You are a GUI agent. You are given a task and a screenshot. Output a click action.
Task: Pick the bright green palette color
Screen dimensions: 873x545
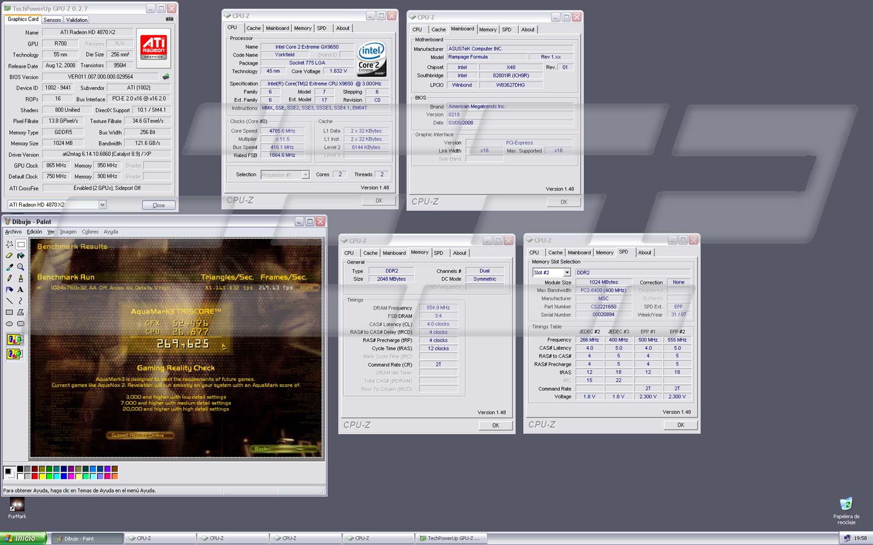pos(49,476)
